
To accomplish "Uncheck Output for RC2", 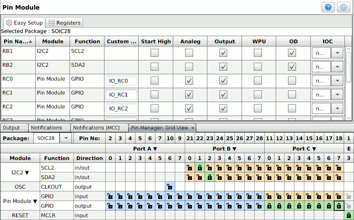I will coord(223,108).
